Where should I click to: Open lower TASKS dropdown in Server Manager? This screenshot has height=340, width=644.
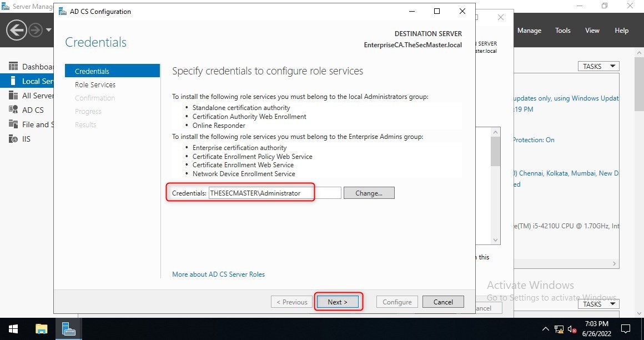point(598,304)
